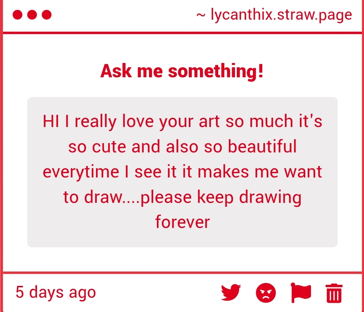Click the "5 days ago" timestamp

click(x=56, y=292)
